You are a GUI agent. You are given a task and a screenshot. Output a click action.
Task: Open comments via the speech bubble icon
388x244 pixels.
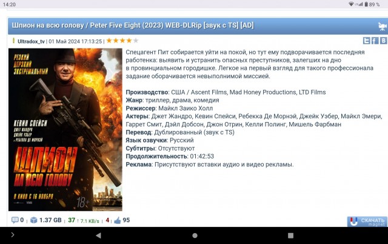click(x=15, y=220)
